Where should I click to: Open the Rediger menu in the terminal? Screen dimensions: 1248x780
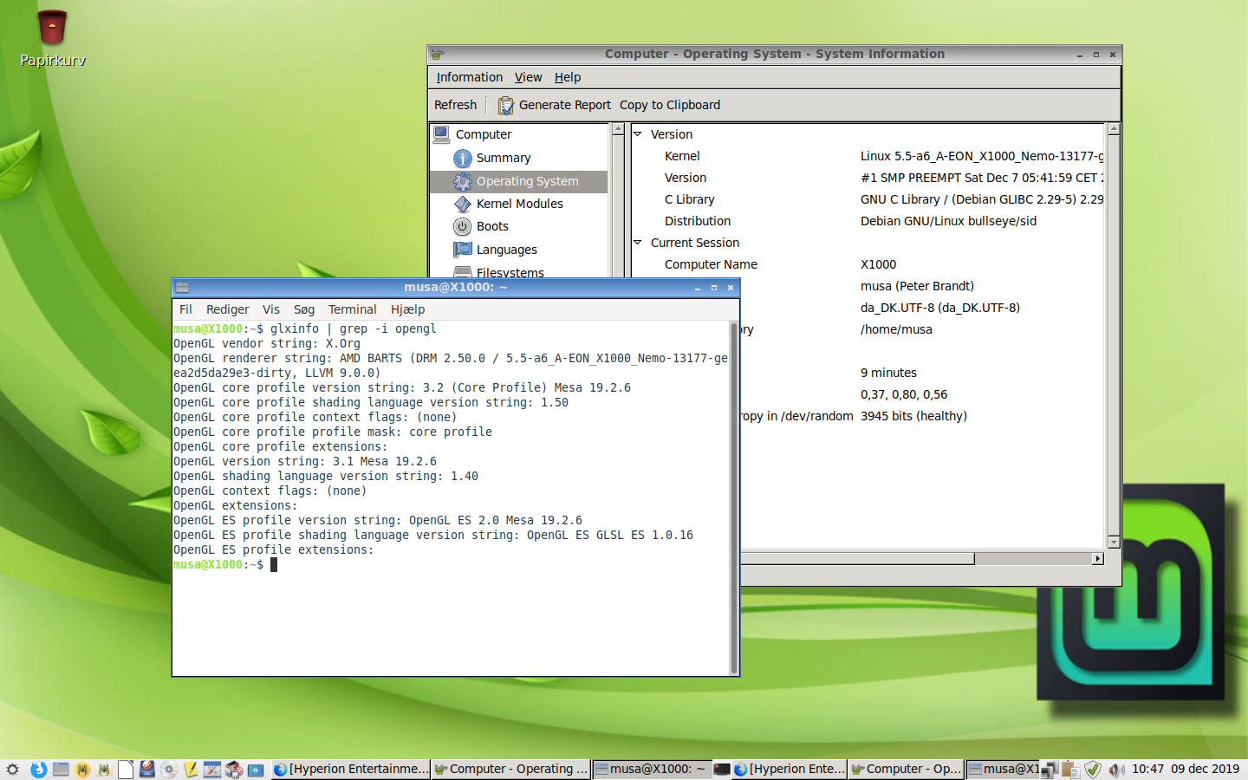coord(227,309)
